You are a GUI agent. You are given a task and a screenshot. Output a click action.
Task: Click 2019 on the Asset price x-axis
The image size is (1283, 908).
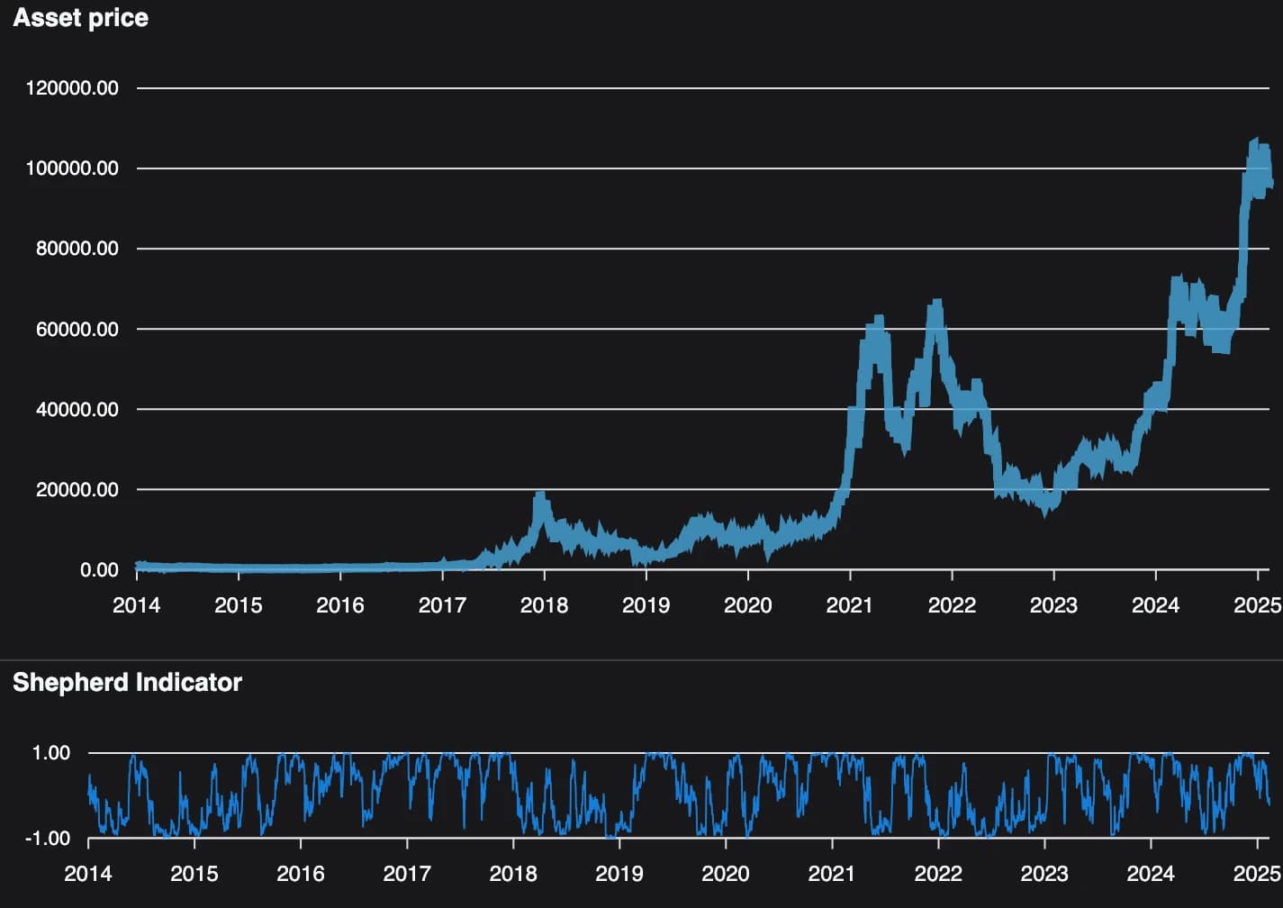pos(646,605)
